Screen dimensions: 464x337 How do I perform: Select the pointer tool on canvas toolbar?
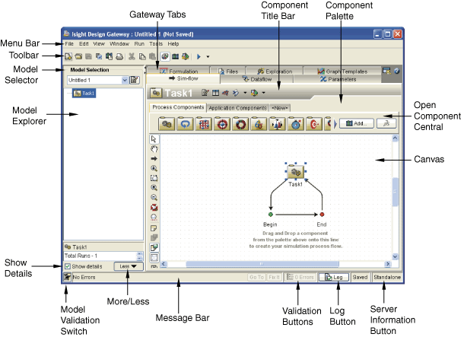click(154, 139)
